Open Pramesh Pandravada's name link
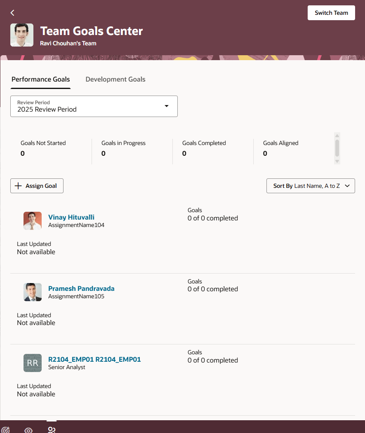The image size is (365, 433). point(81,288)
